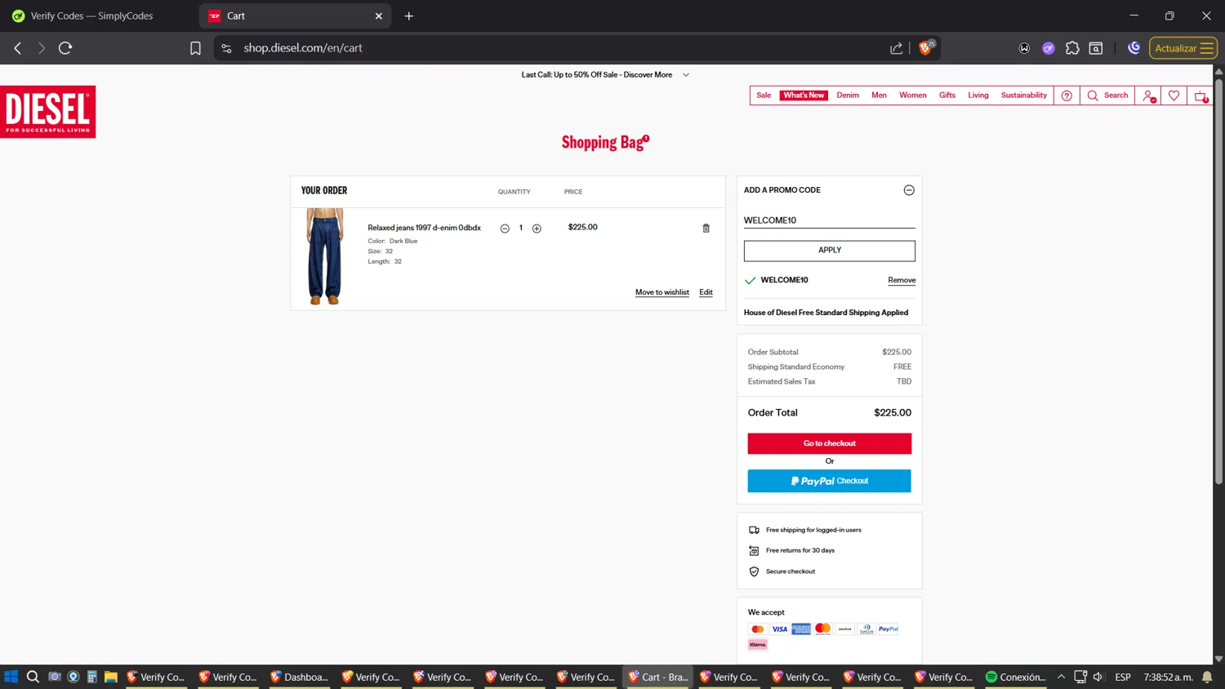The width and height of the screenshot is (1225, 689).
Task: Move jeans to wishlist
Action: (662, 292)
